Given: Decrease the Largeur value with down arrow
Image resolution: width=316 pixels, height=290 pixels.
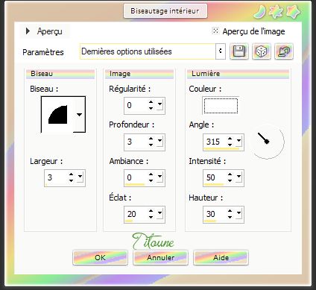Looking at the screenshot, I should pos(71,180).
